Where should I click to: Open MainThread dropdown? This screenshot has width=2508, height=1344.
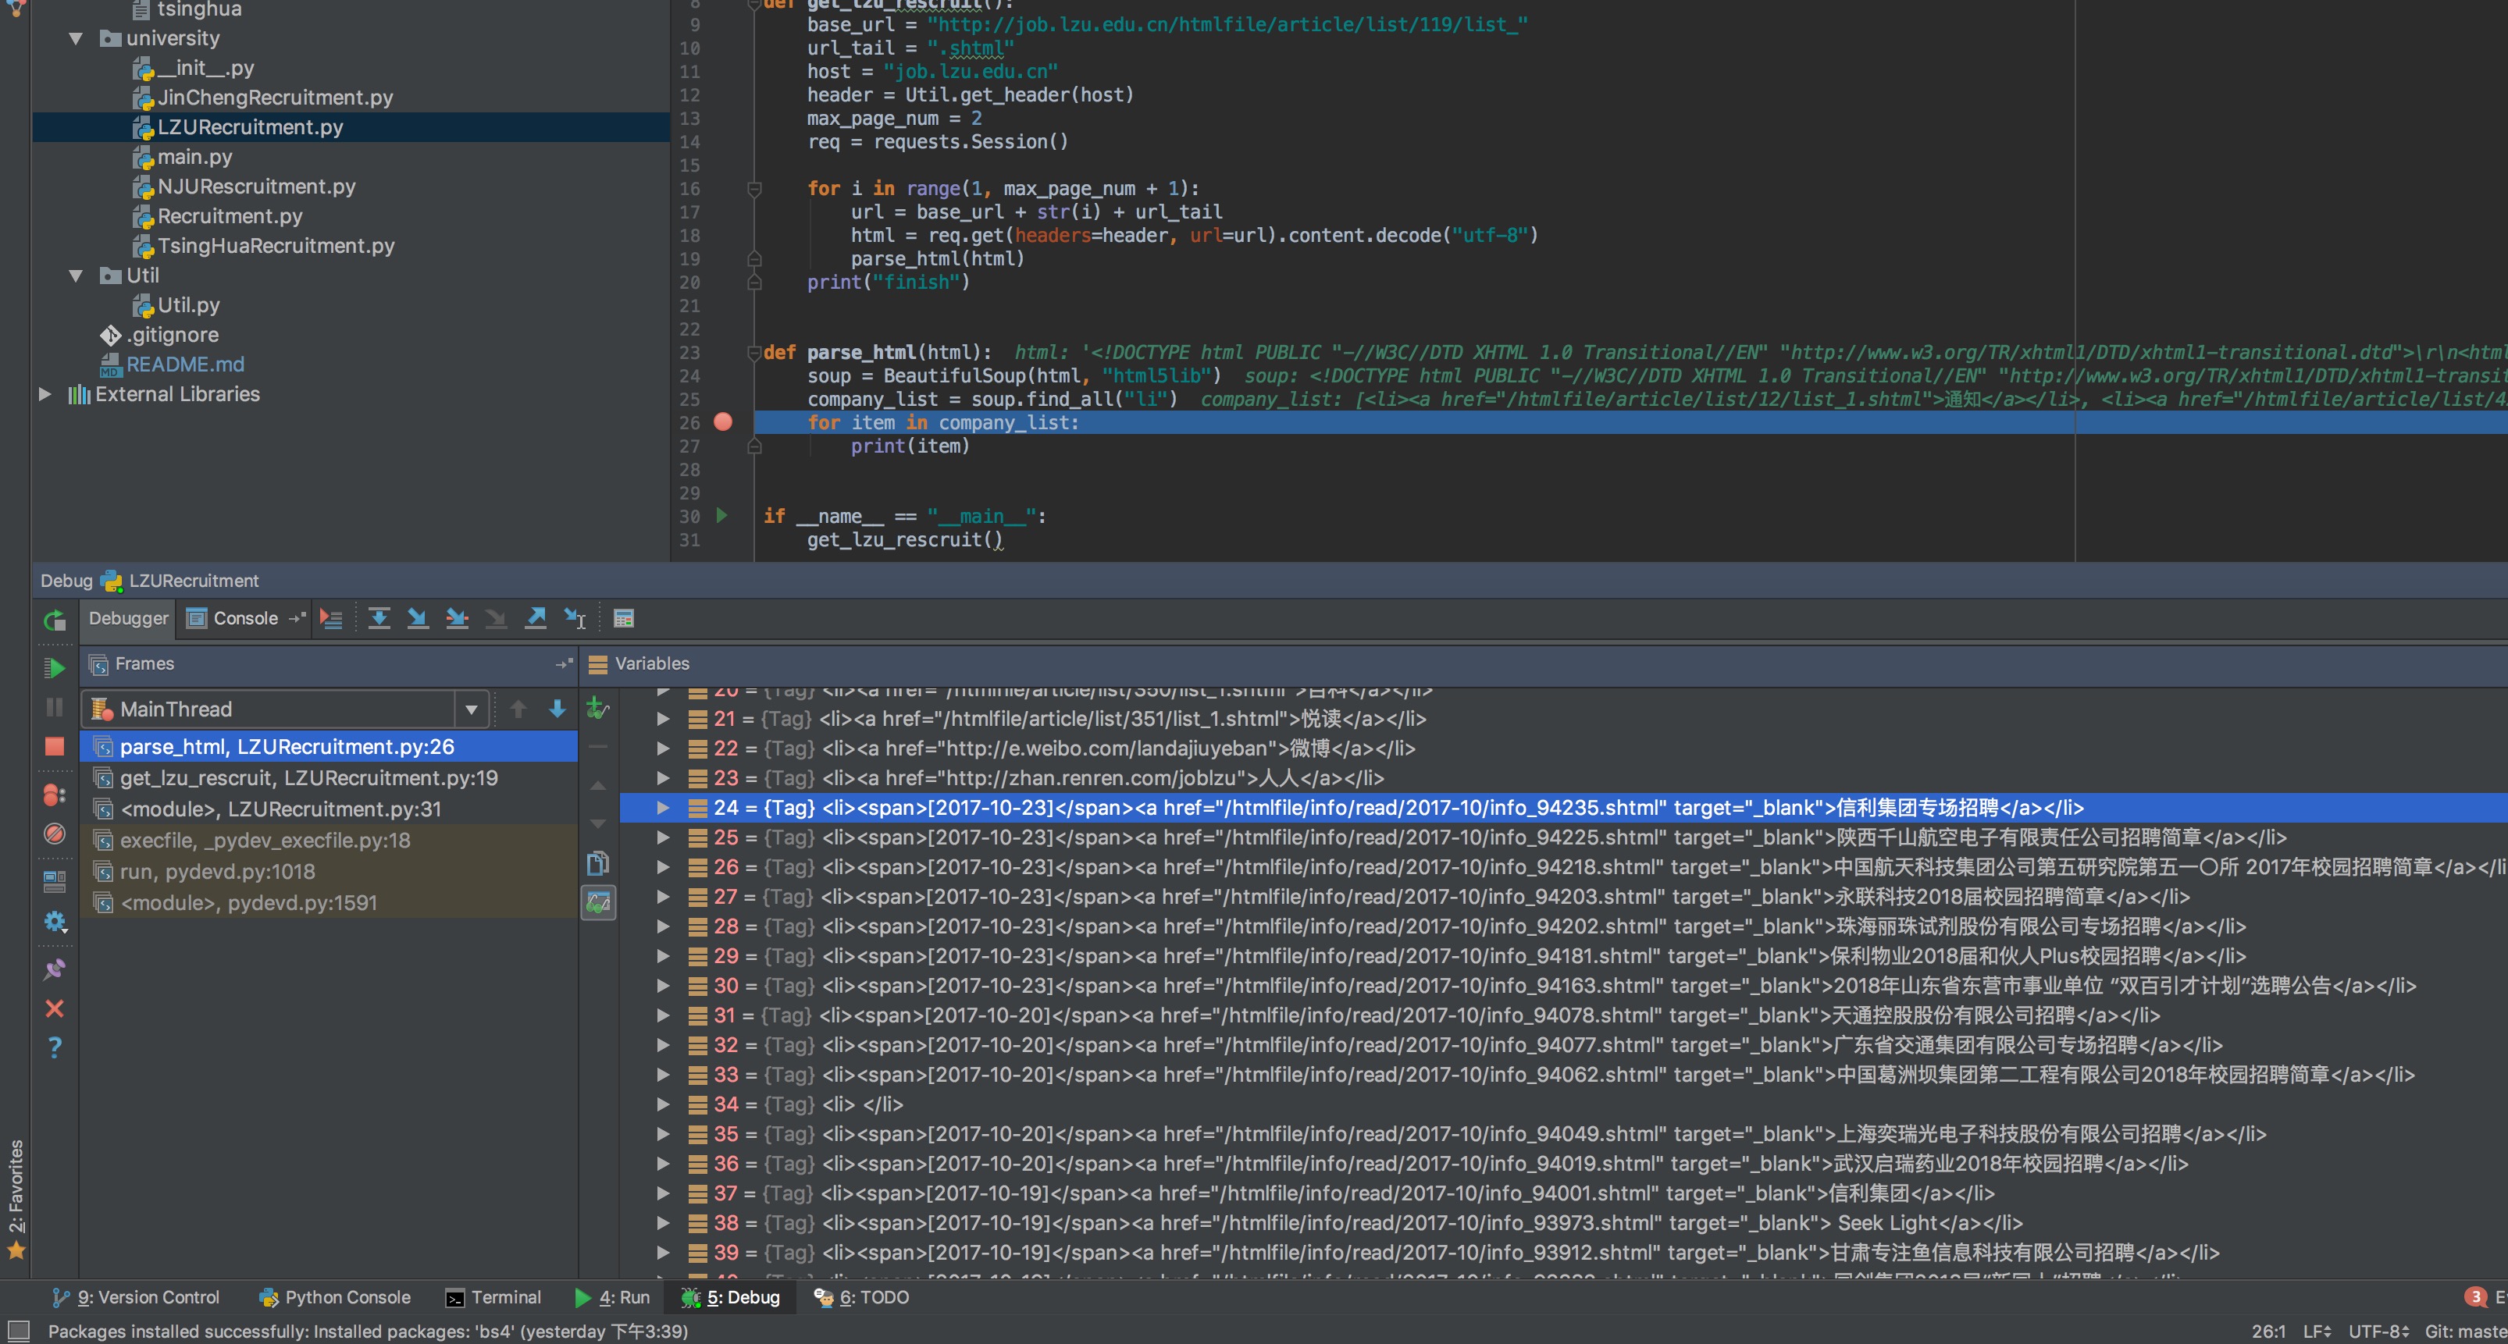(471, 709)
